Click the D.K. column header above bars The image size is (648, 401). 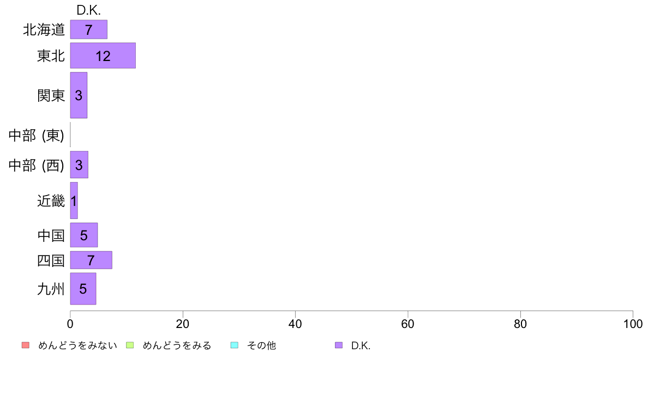pos(88,10)
